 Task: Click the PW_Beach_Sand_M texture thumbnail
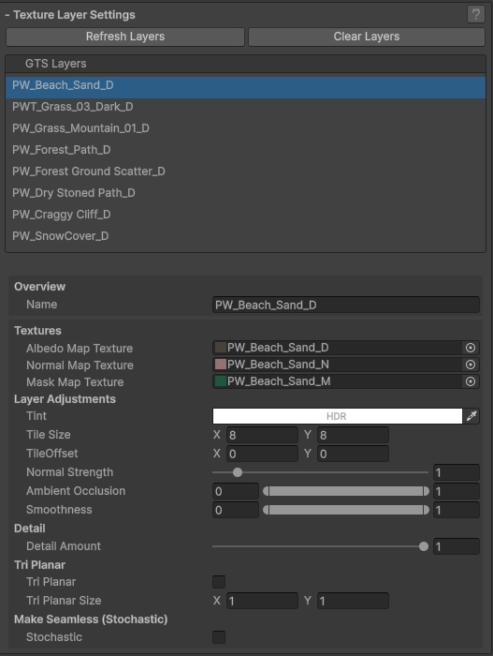click(x=221, y=381)
